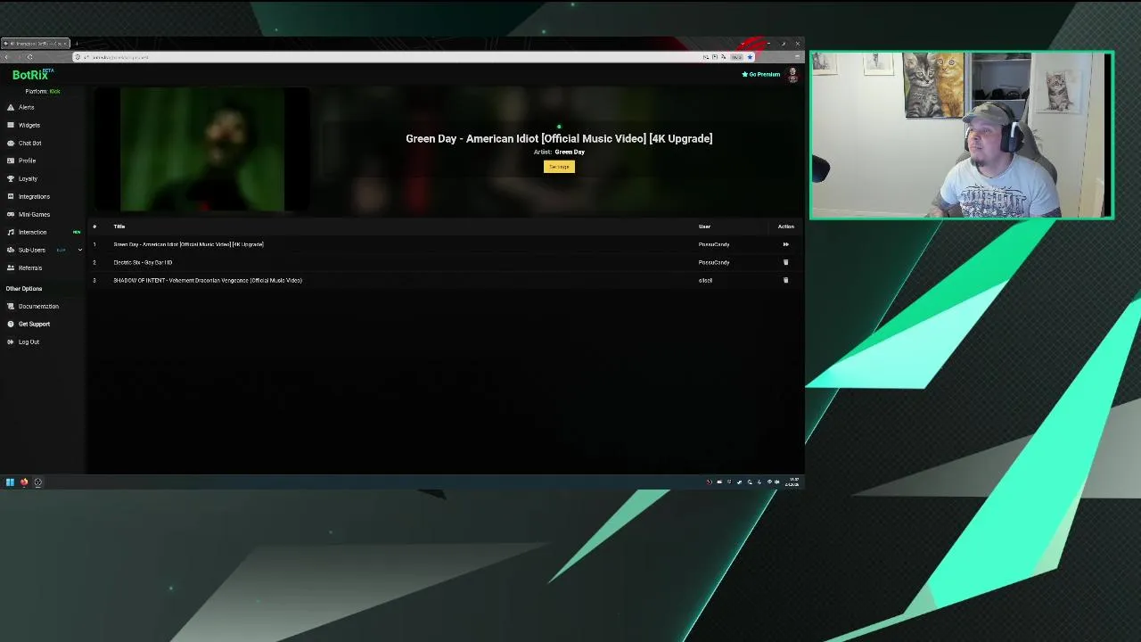1141x642 pixels.
Task: Click the current song video thumbnail
Action: click(x=202, y=150)
